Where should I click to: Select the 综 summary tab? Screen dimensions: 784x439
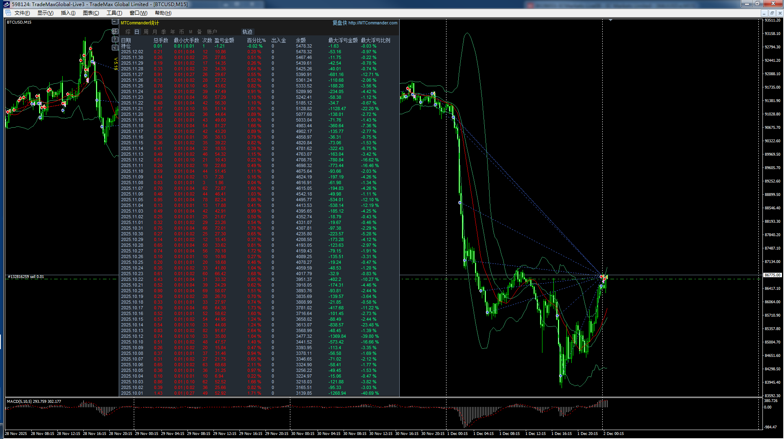click(128, 32)
